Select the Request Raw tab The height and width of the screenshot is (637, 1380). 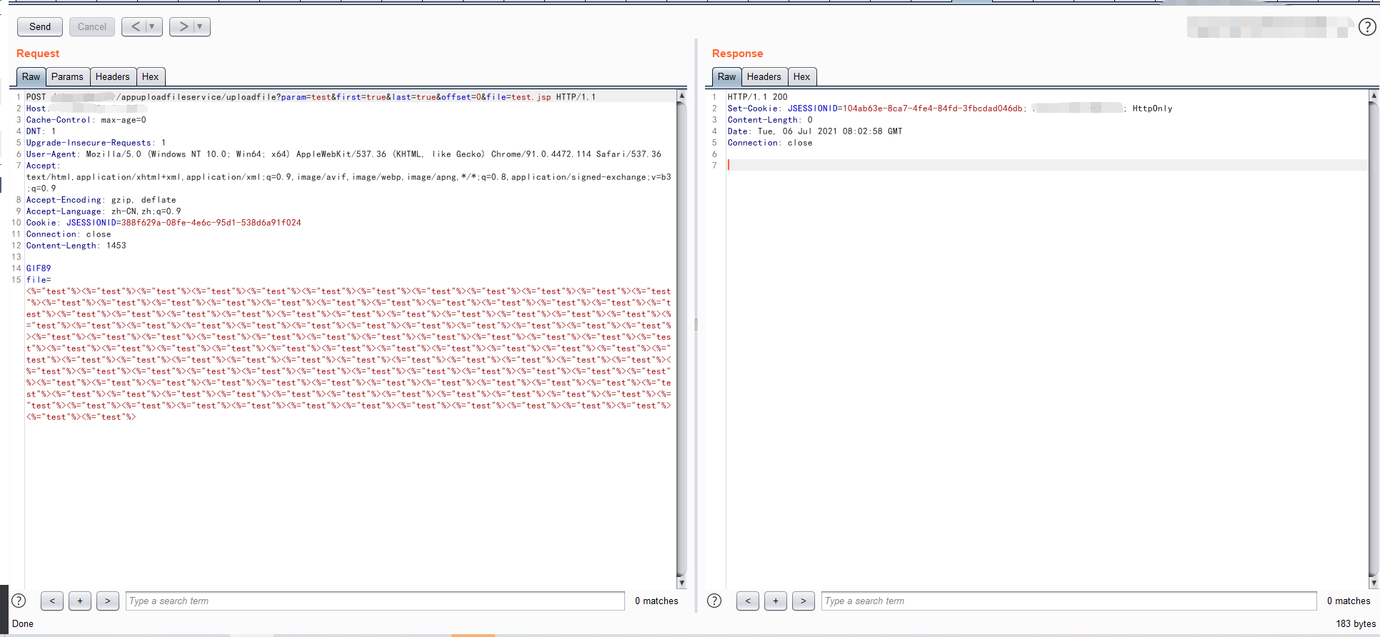(31, 76)
